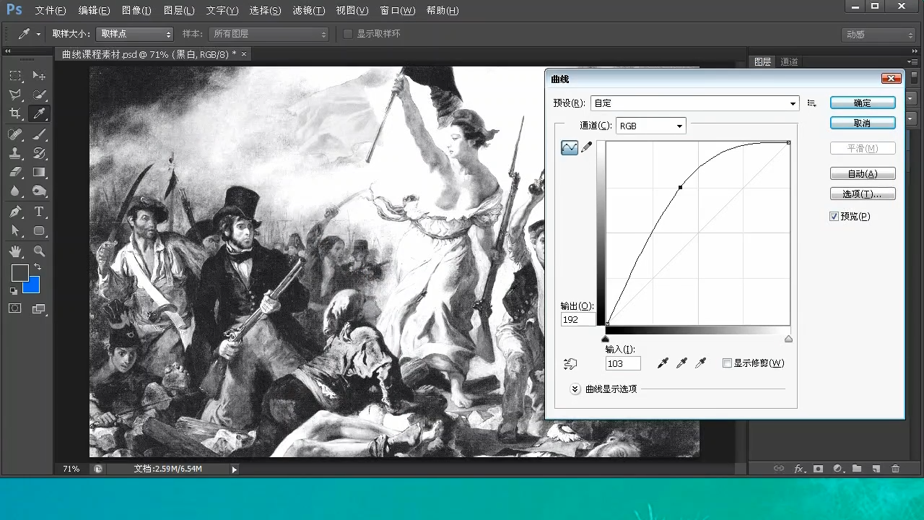The width and height of the screenshot is (924, 520).
Task: Click the 输入 input value field
Action: point(623,363)
